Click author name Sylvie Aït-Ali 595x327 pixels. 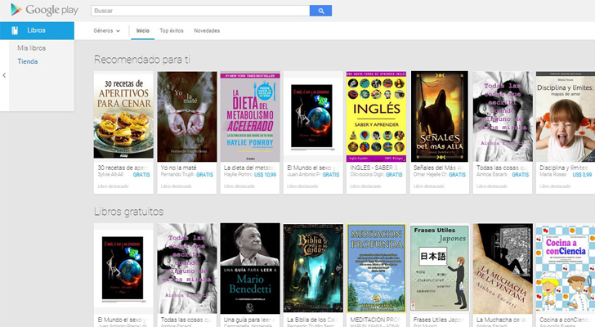click(x=110, y=174)
